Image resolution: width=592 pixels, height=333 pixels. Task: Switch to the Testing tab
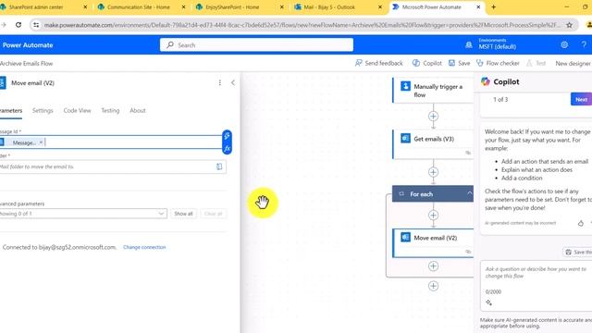point(110,111)
